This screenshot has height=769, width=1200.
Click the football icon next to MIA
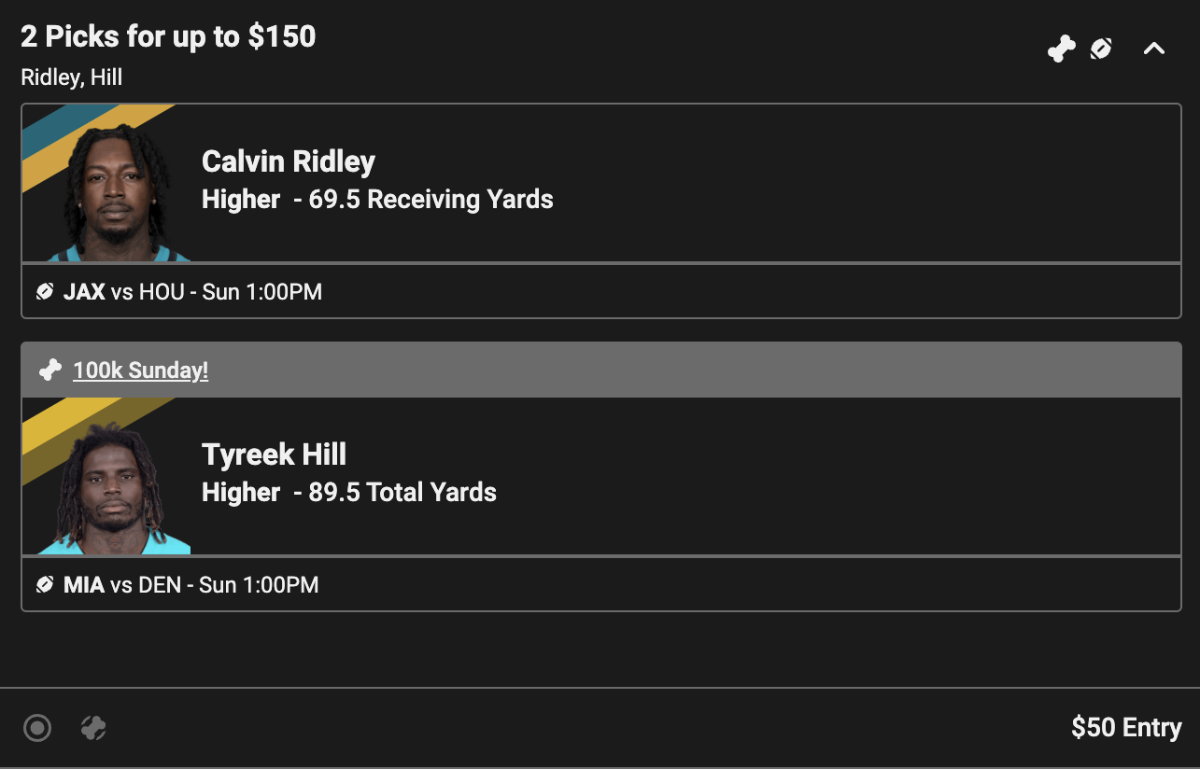click(45, 585)
